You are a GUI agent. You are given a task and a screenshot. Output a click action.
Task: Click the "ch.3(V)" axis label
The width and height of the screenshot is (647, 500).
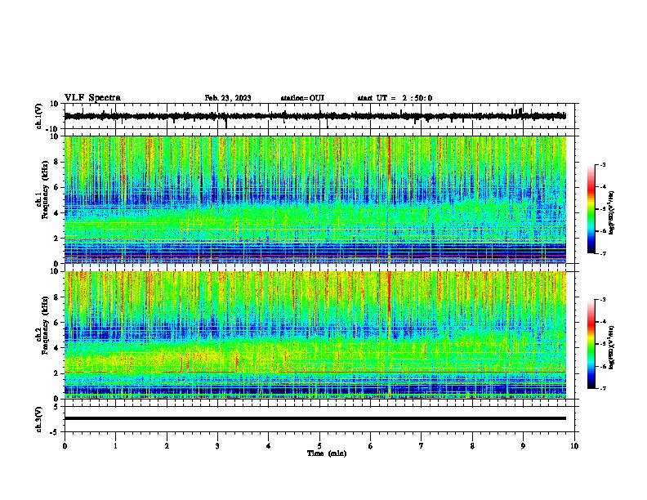tap(39, 420)
